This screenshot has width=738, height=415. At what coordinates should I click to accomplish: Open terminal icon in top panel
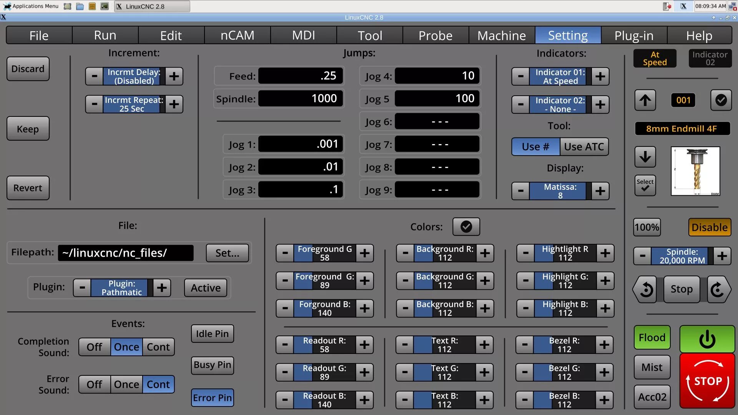(x=104, y=6)
